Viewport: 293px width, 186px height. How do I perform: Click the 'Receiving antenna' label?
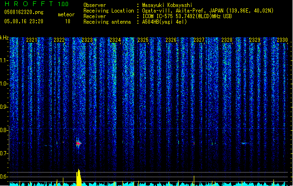[107, 22]
